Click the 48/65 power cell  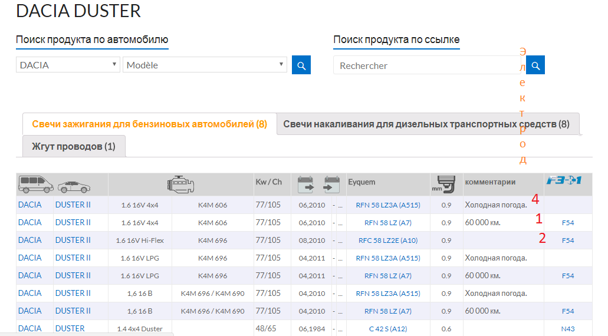[265, 329]
